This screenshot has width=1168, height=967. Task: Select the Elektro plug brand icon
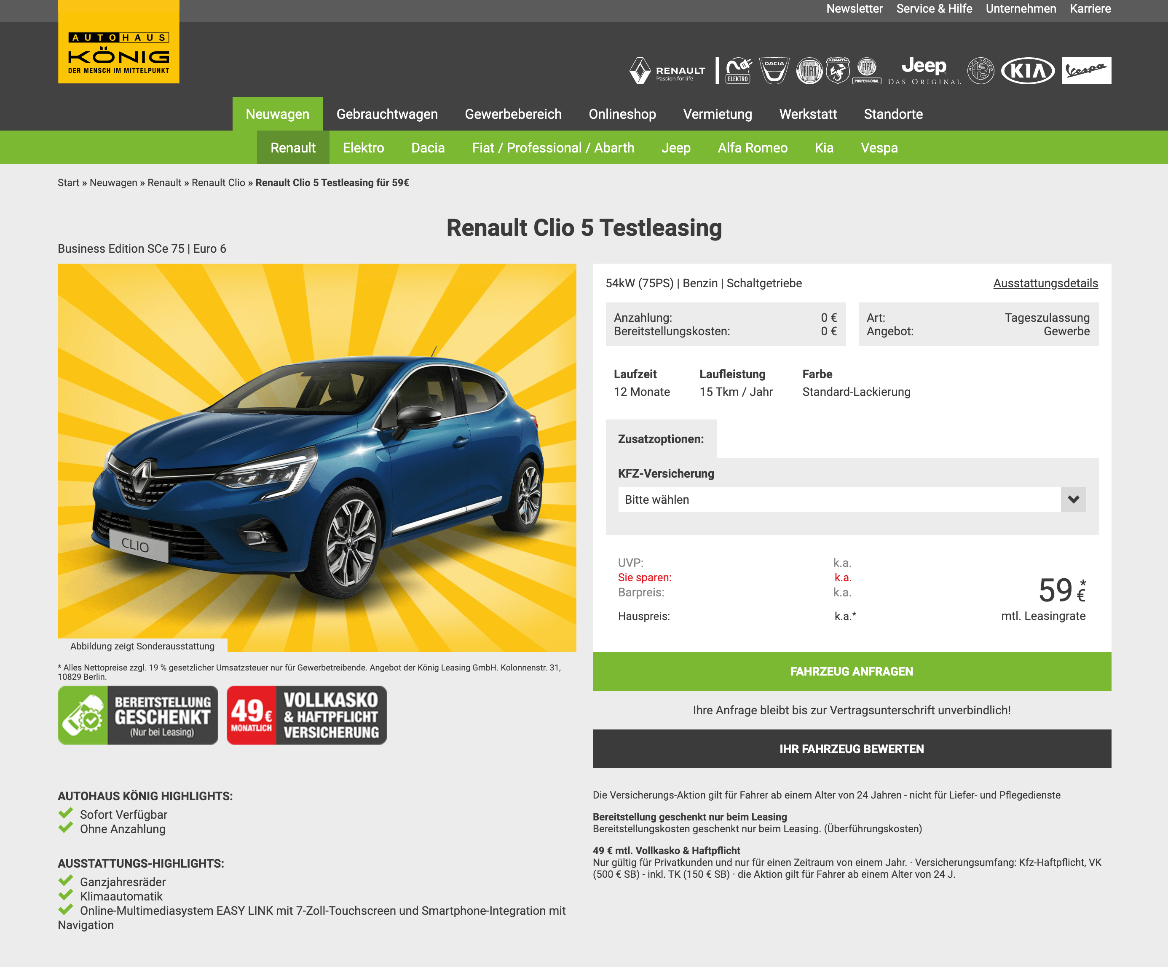[739, 71]
